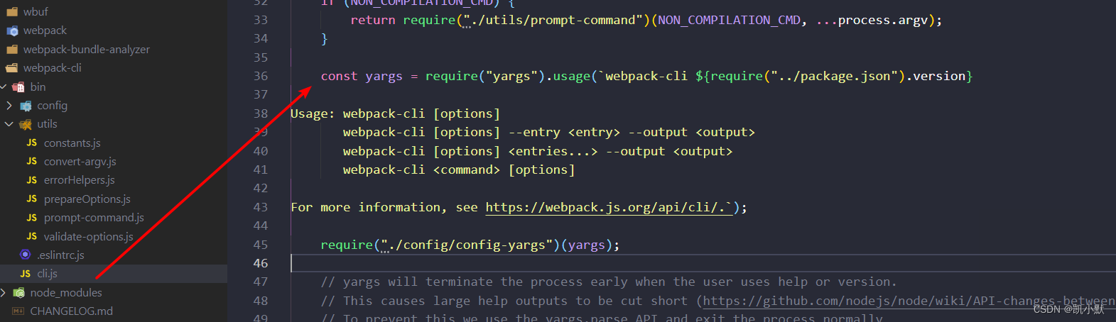Collapse the utils folder chevron
The width and height of the screenshot is (1116, 322).
(9, 124)
